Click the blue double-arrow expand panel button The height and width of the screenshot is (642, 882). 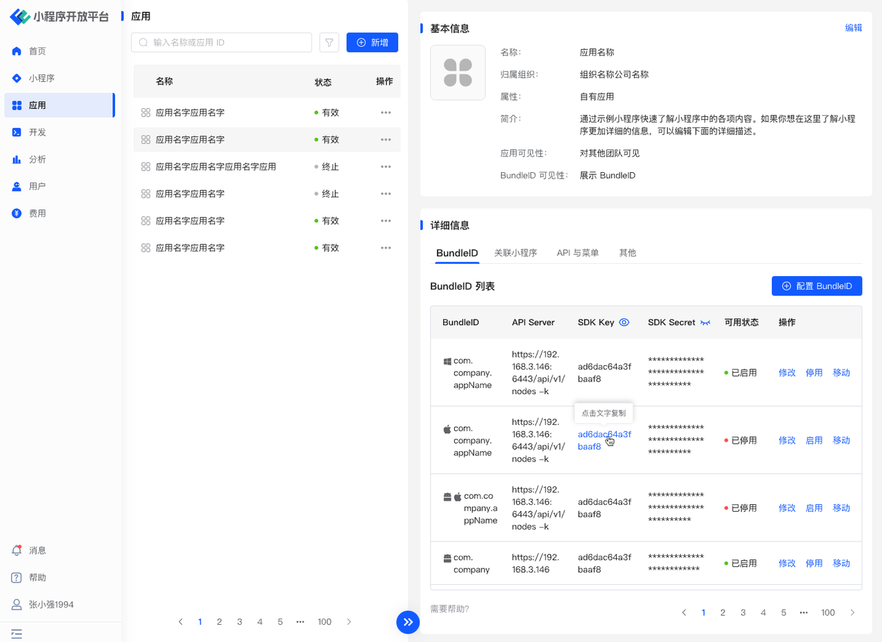(408, 622)
